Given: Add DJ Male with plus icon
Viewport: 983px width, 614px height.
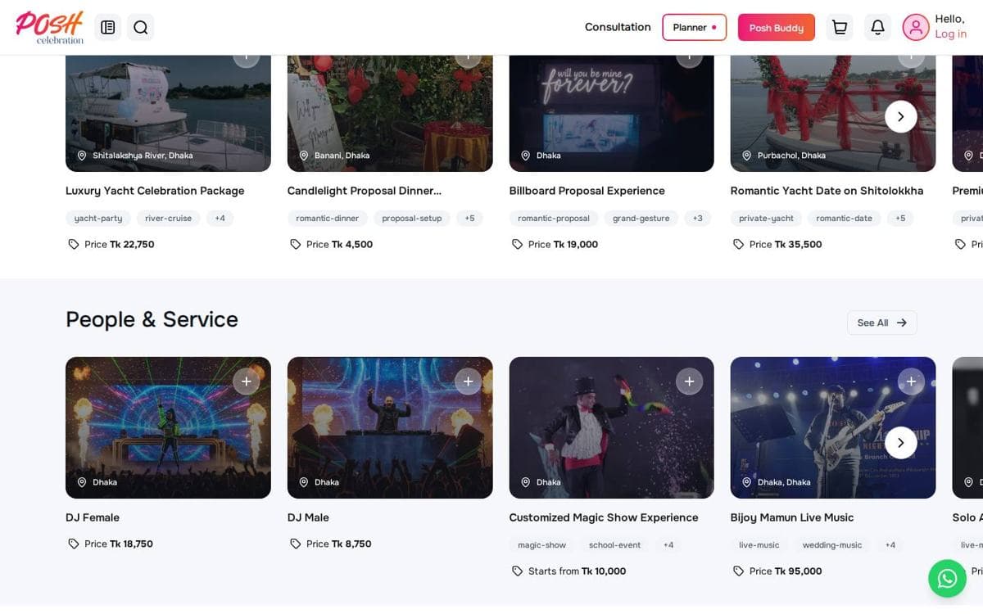Looking at the screenshot, I should (468, 381).
